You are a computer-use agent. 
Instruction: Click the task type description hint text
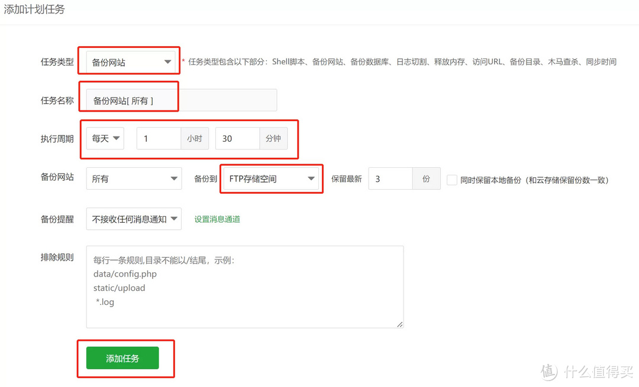tap(402, 62)
